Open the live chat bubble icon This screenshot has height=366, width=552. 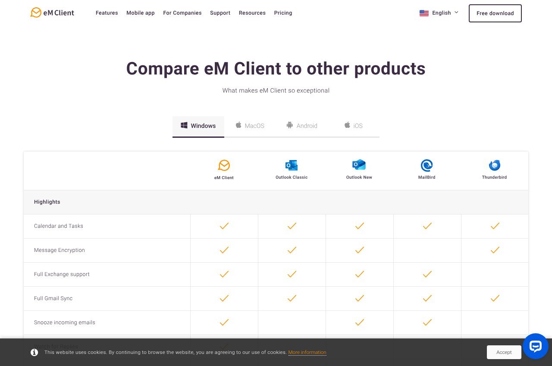tap(535, 346)
